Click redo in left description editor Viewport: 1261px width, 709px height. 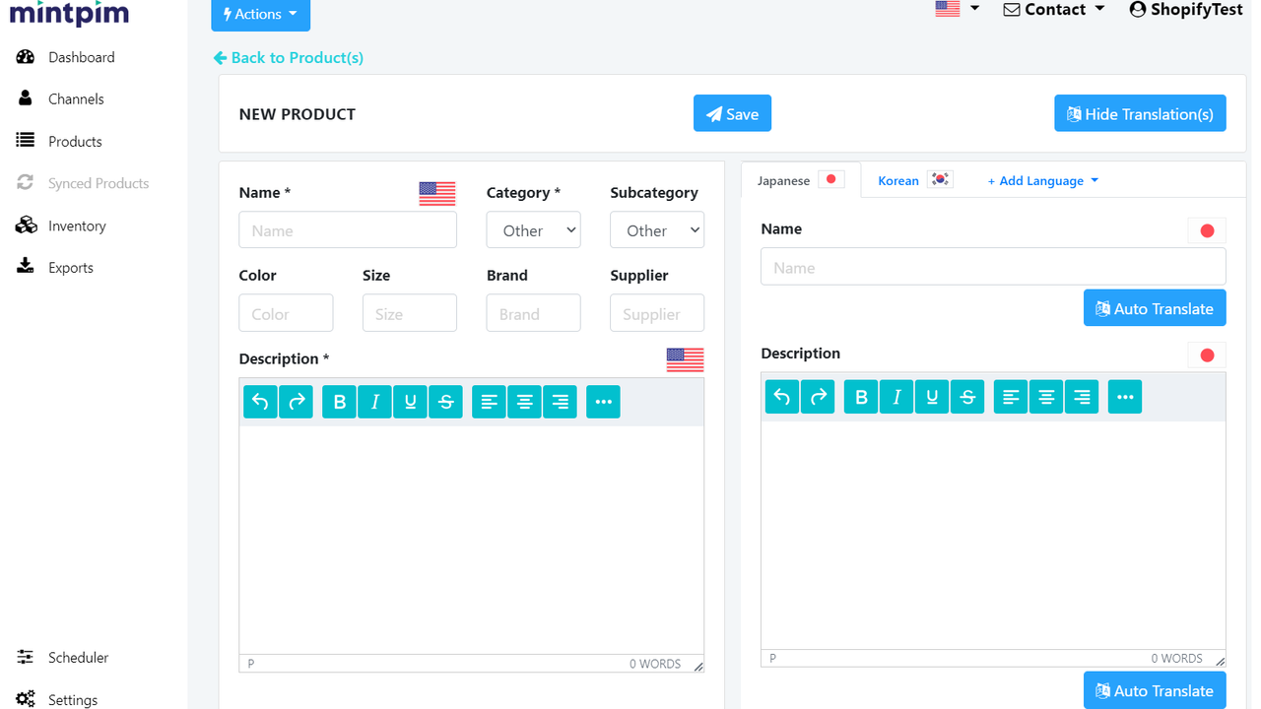point(296,402)
